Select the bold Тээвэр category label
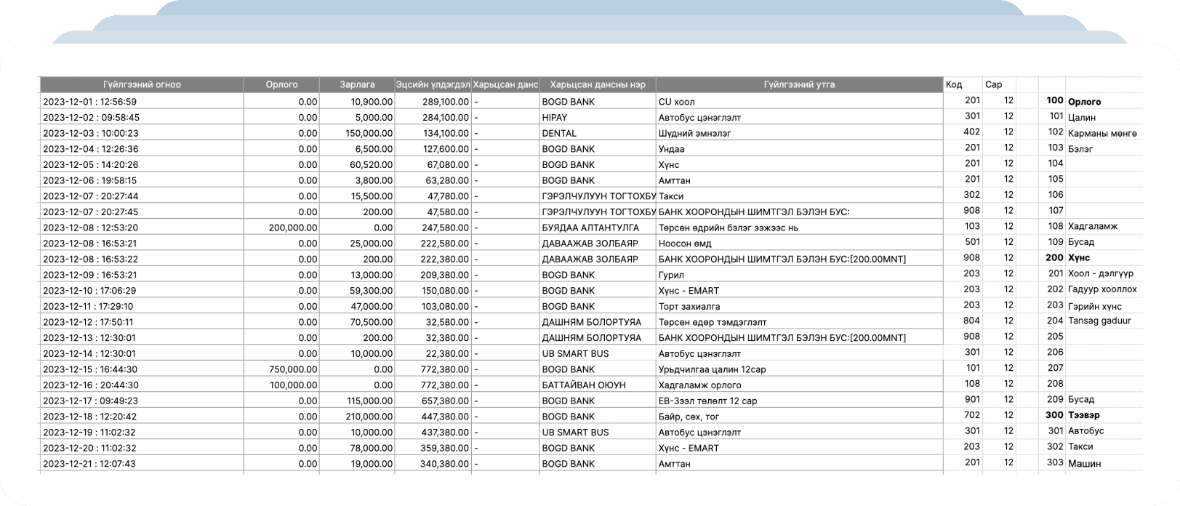This screenshot has height=506, width=1180. [1083, 415]
